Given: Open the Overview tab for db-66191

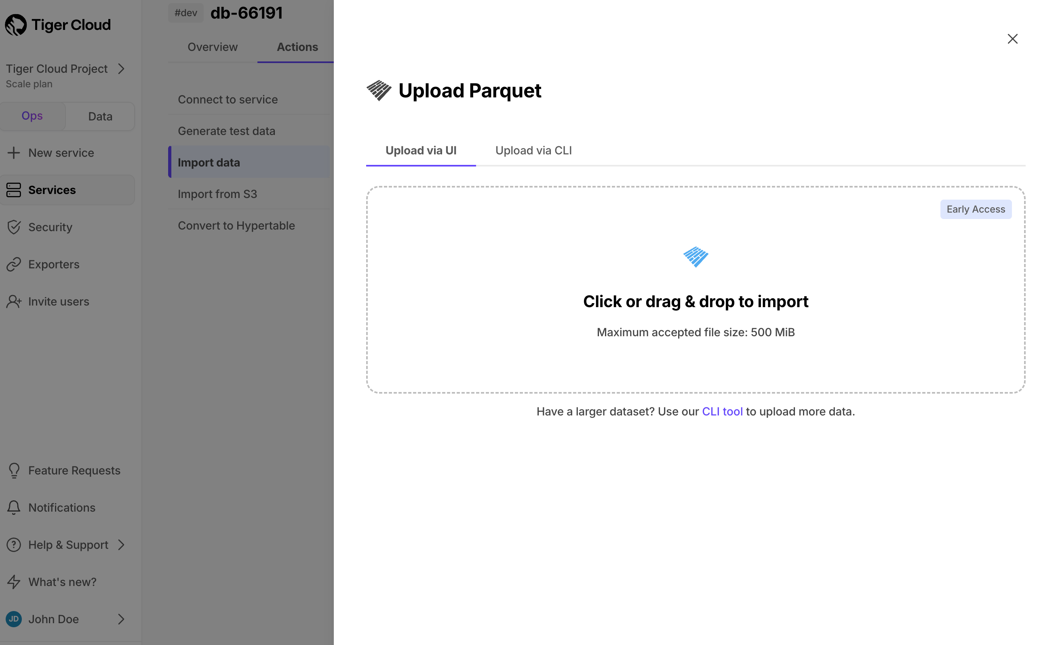Looking at the screenshot, I should (212, 47).
